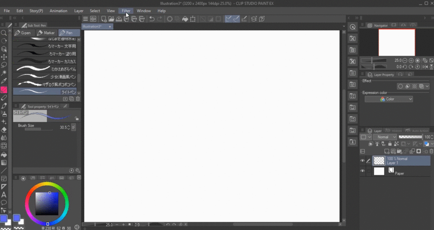This screenshot has height=230, width=434.
Task: Open Expression color dropdown
Action: 389,99
